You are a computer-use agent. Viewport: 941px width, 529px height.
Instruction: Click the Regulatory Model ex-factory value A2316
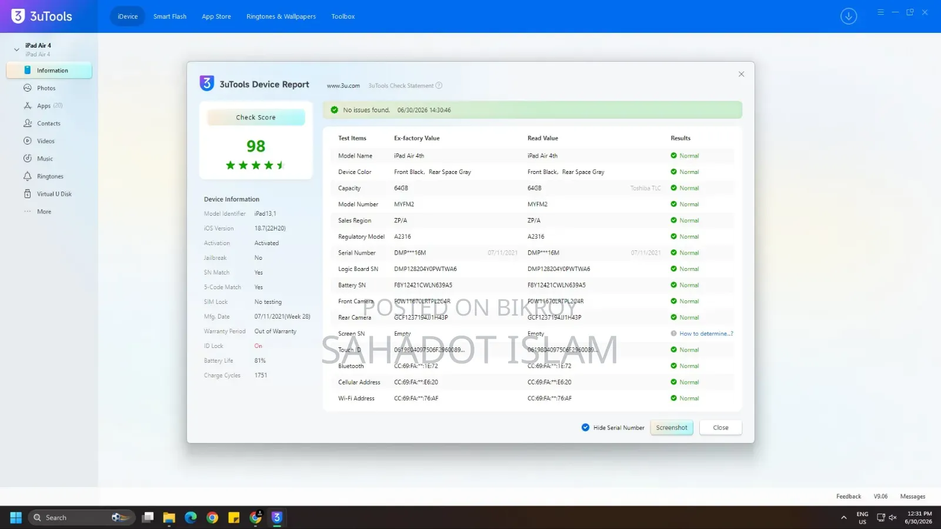pyautogui.click(x=403, y=236)
